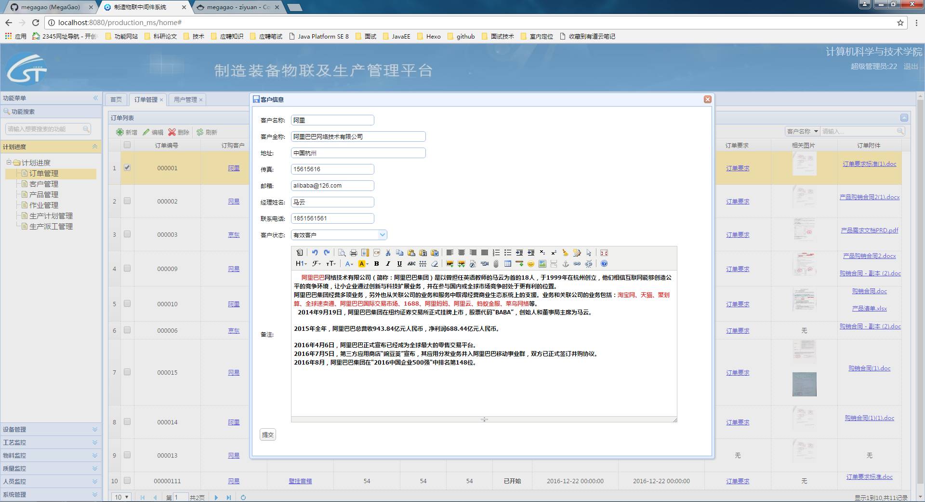Insert a table into the remark

tap(508, 264)
